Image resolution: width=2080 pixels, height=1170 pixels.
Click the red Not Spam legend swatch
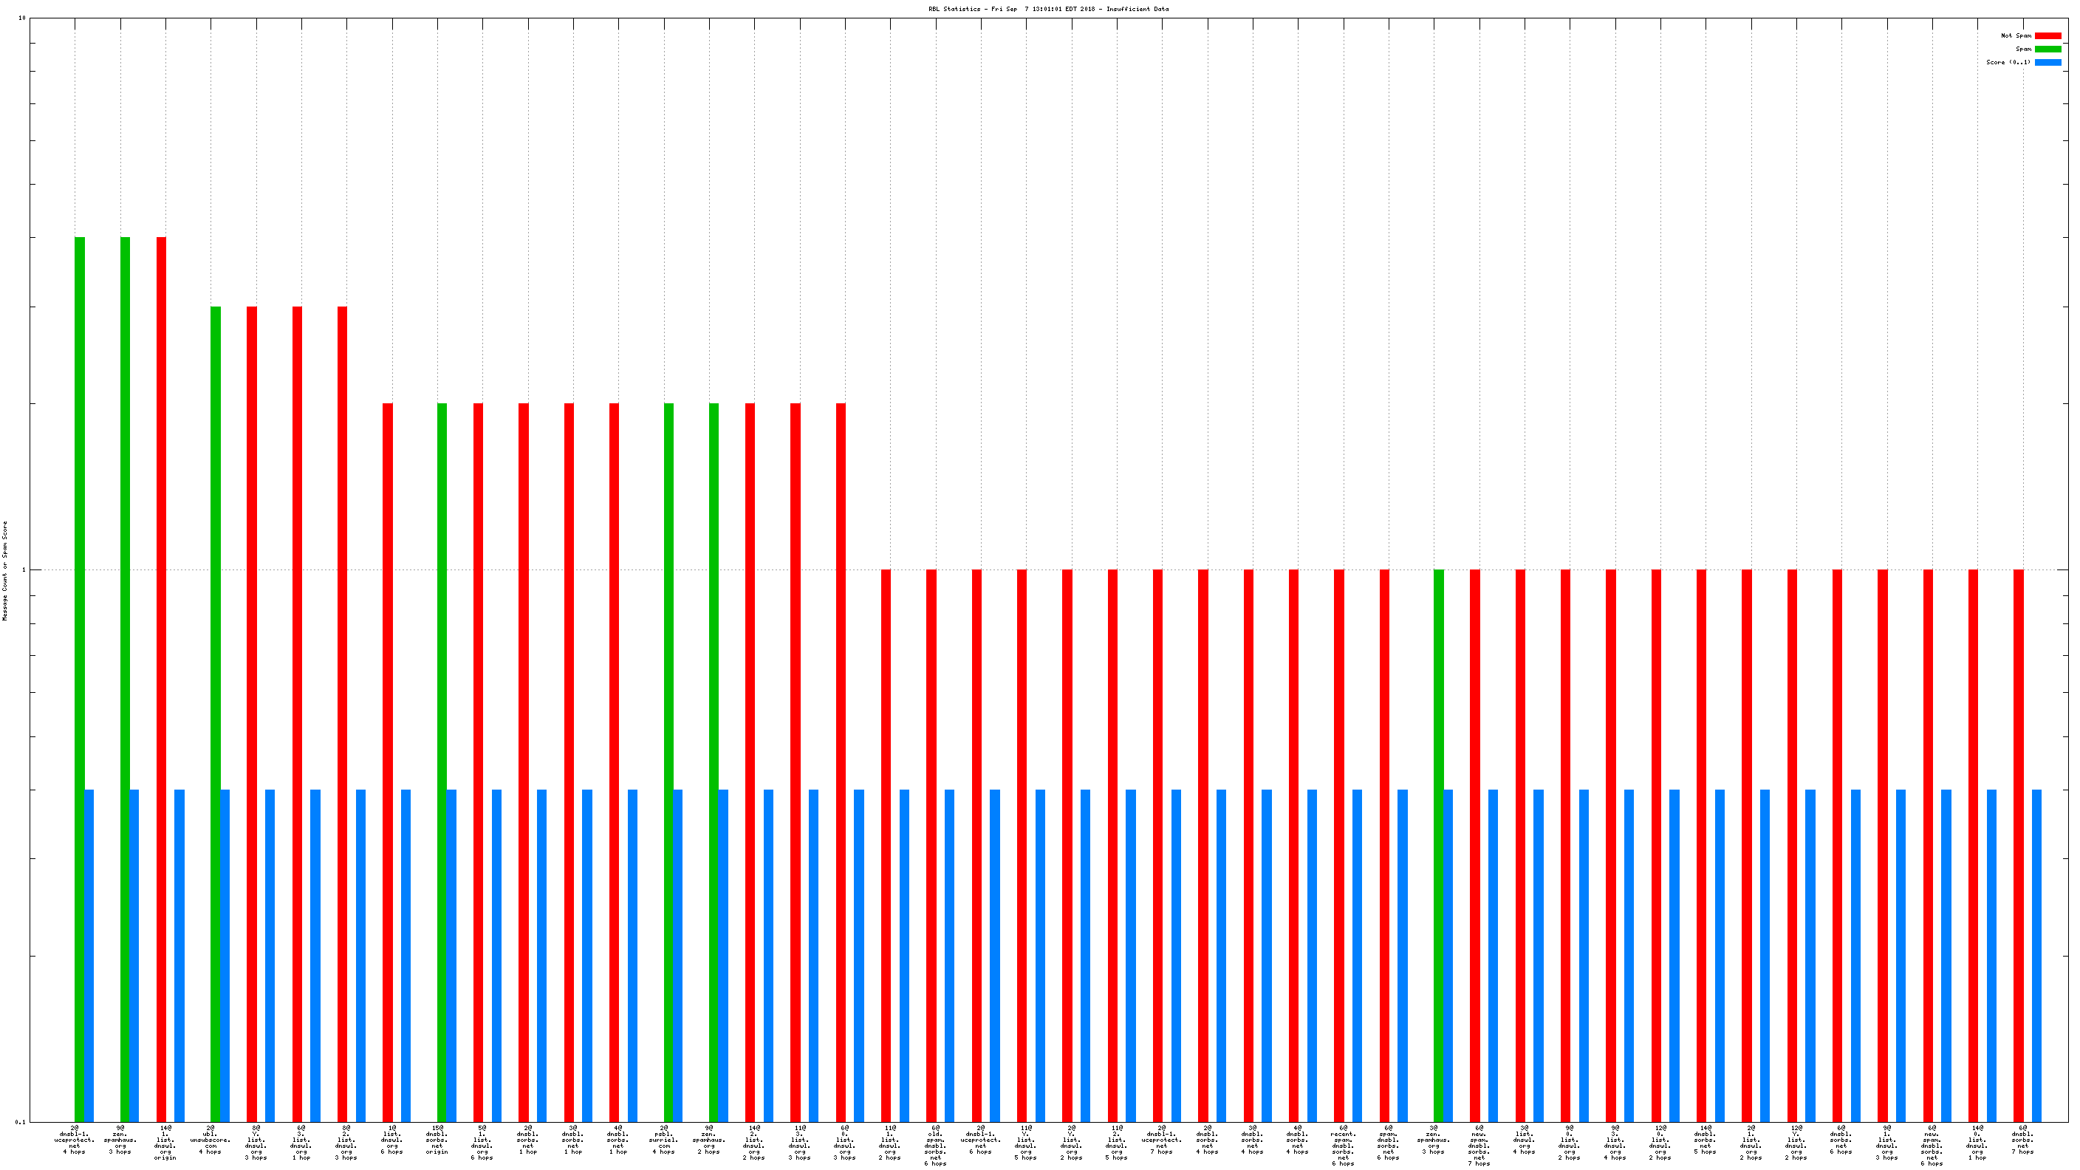tap(2047, 35)
